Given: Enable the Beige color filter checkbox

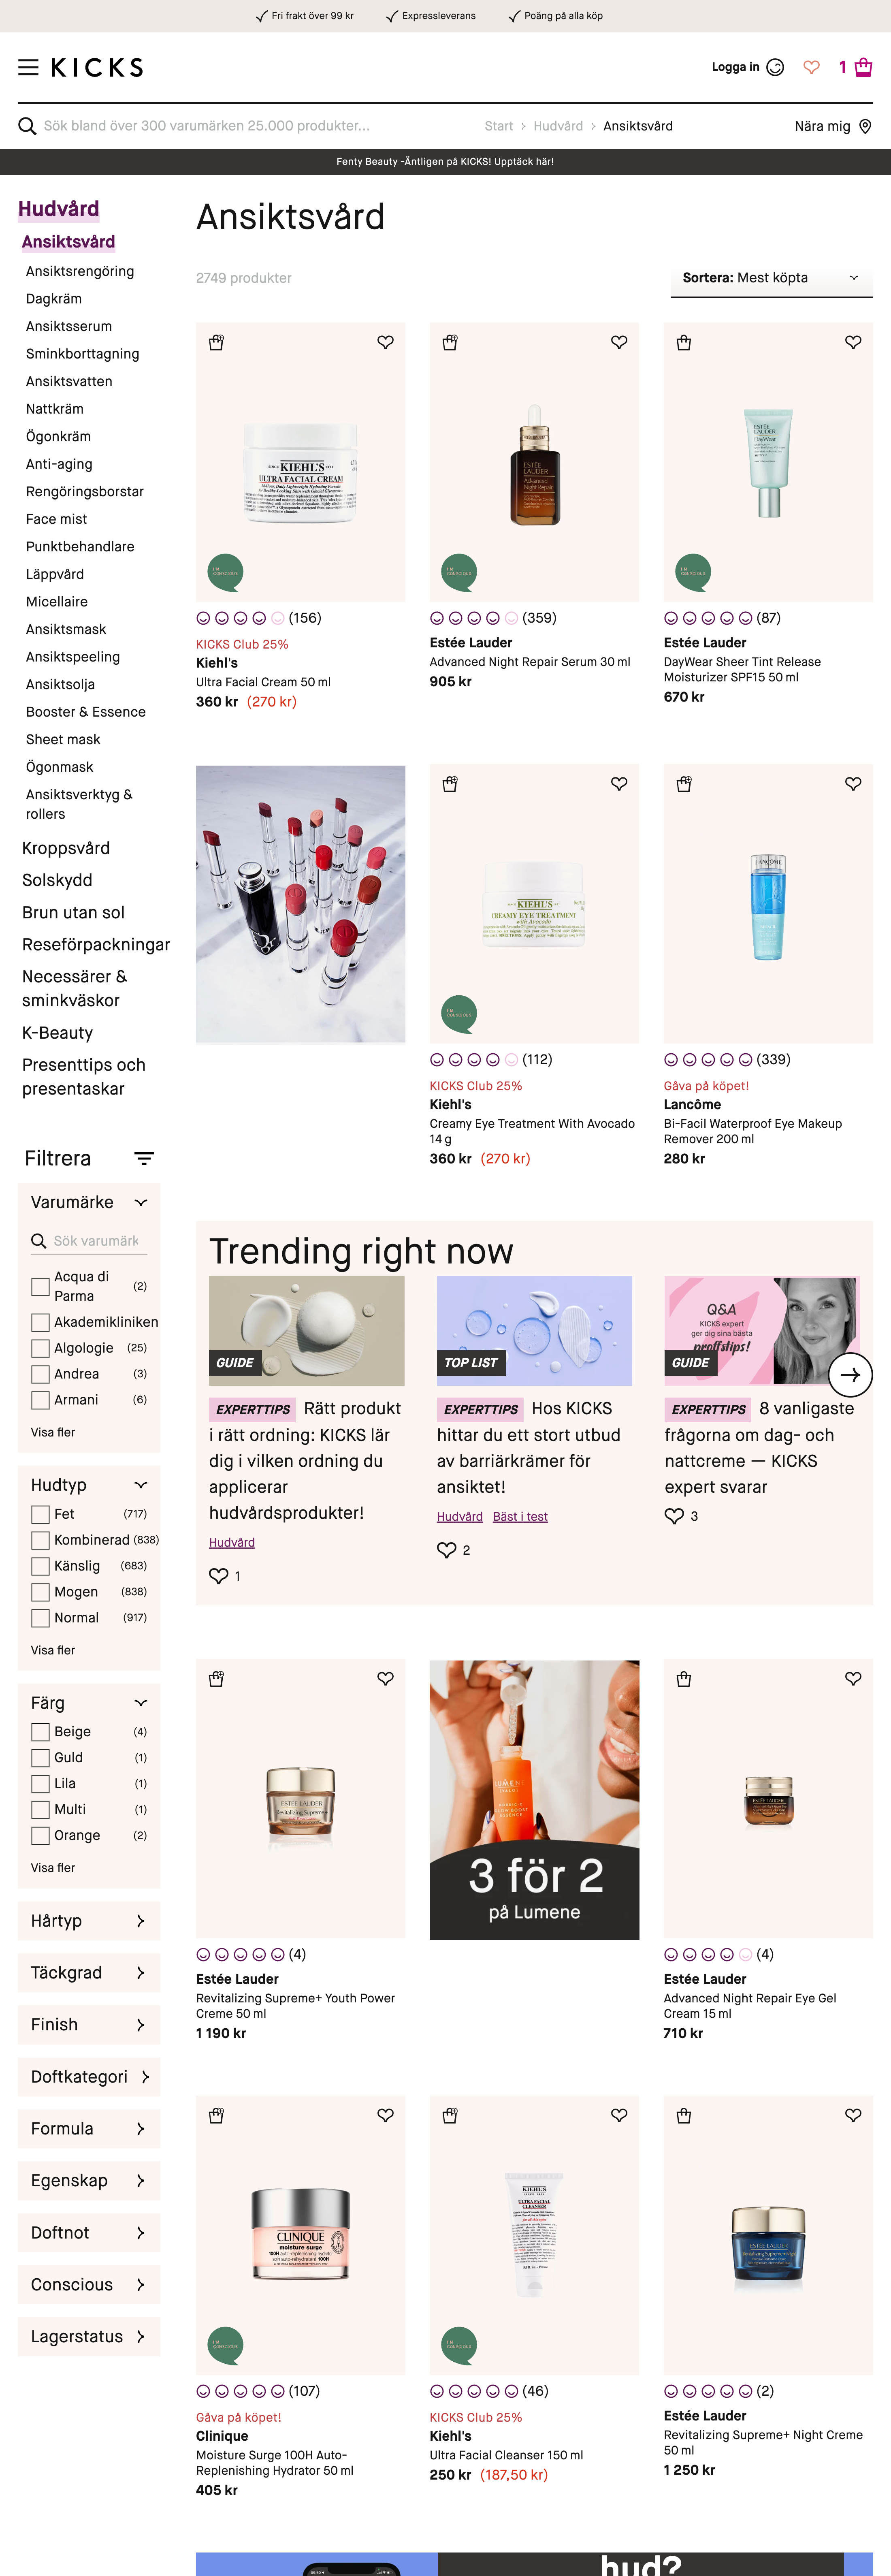Looking at the screenshot, I should [40, 1732].
